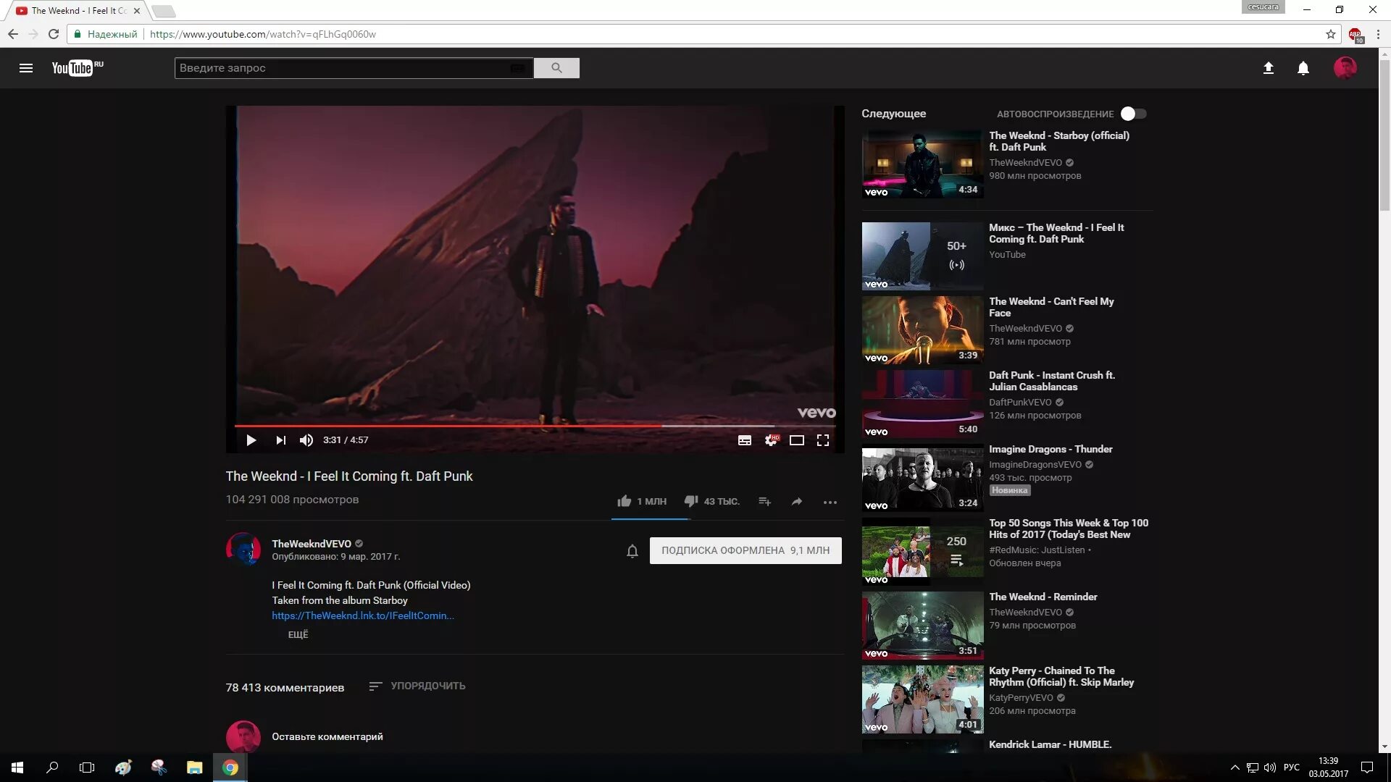Click TheWeekndVEVO channel avatar

point(243,550)
